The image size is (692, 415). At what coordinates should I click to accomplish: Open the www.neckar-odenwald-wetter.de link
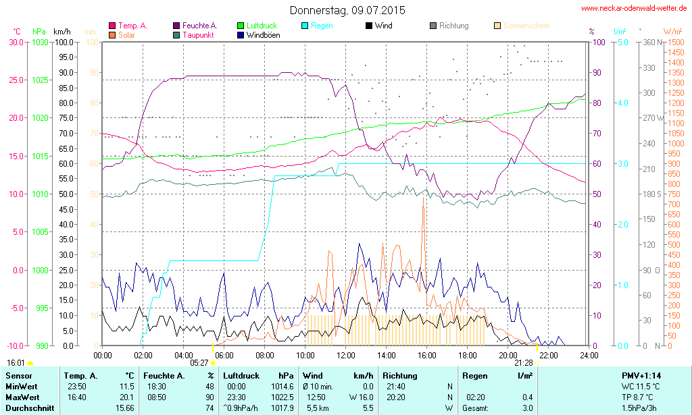click(634, 9)
